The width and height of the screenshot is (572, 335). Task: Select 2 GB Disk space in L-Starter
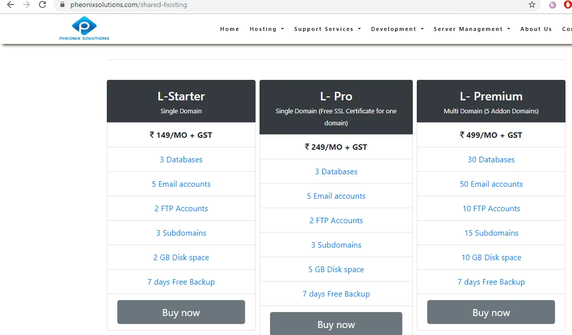click(x=181, y=258)
